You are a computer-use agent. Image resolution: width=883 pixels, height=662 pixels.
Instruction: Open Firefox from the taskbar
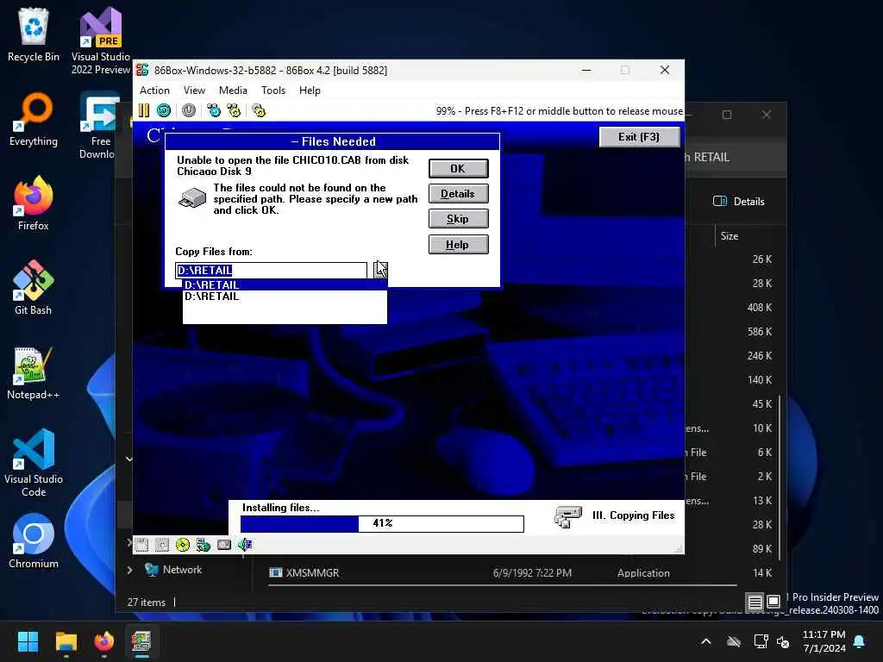pyautogui.click(x=104, y=641)
